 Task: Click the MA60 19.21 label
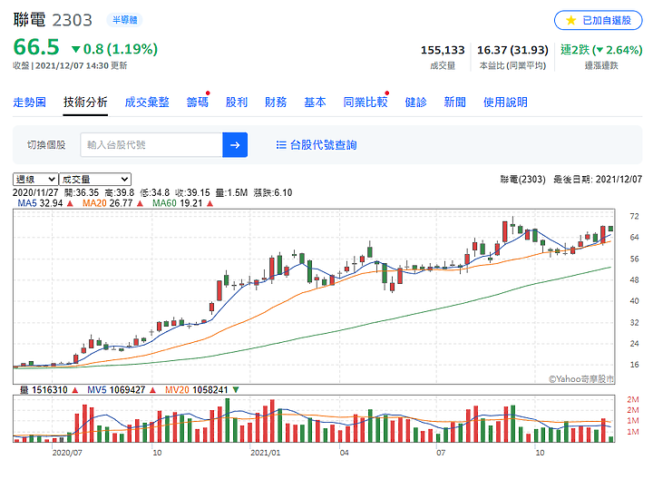(178, 203)
